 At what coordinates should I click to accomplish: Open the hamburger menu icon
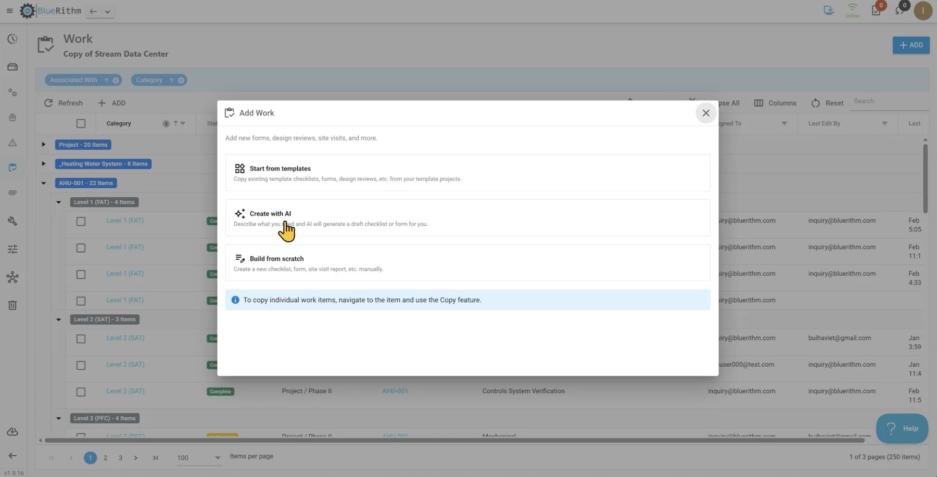click(9, 11)
